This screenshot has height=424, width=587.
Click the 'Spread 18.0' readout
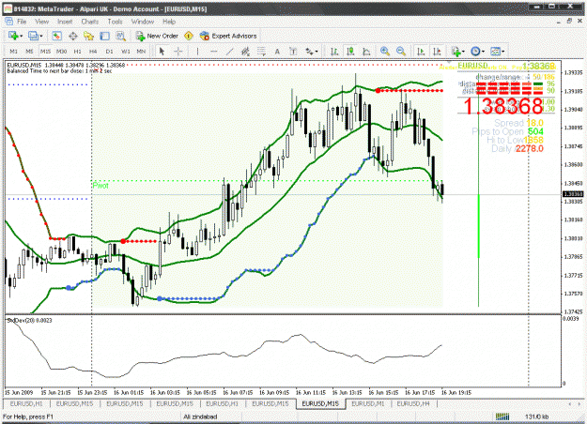518,123
